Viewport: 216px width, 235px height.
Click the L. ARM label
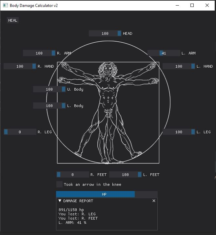coord(188,53)
